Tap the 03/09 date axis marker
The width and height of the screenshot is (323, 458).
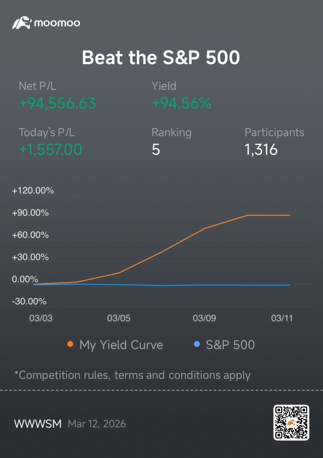204,318
